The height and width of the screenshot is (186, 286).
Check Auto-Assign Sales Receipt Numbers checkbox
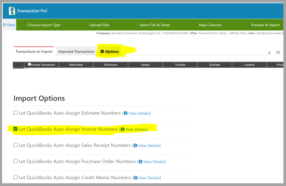point(15,145)
